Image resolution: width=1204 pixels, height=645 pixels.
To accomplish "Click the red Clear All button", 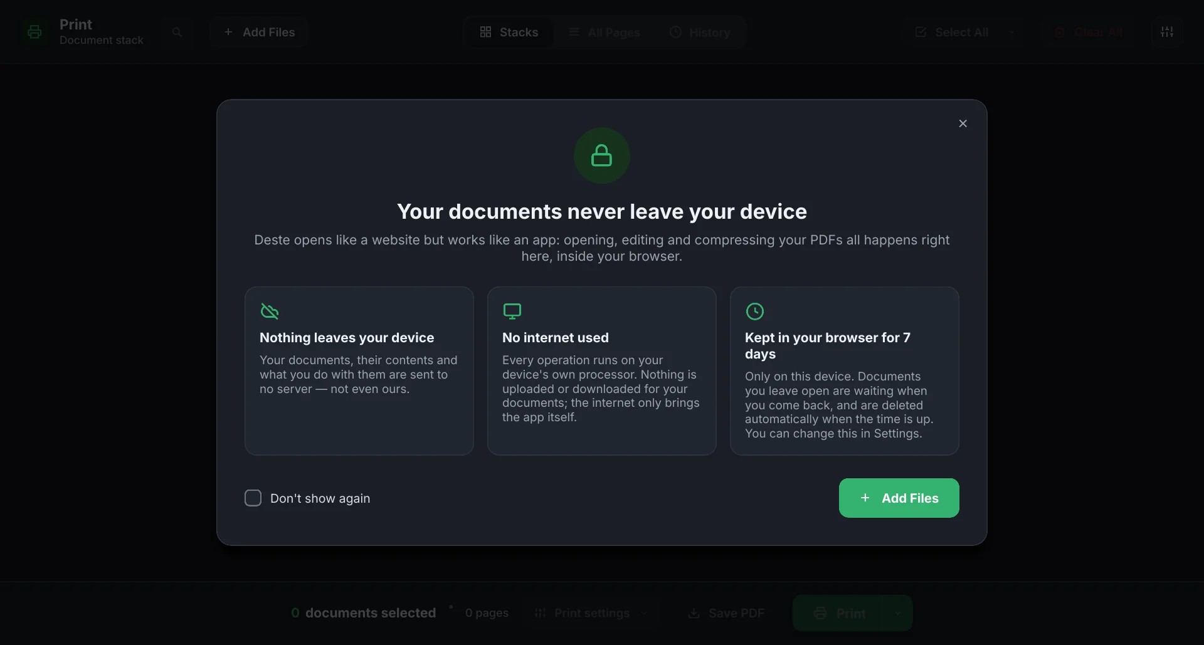I will [x=1088, y=32].
